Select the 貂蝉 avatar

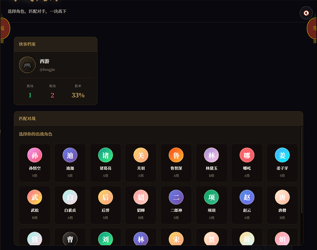tap(141, 197)
